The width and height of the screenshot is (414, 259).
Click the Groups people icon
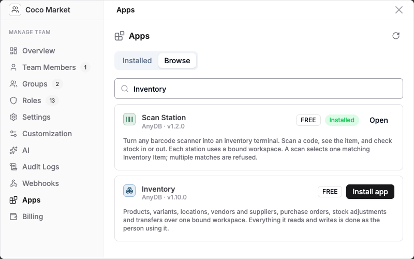point(13,84)
